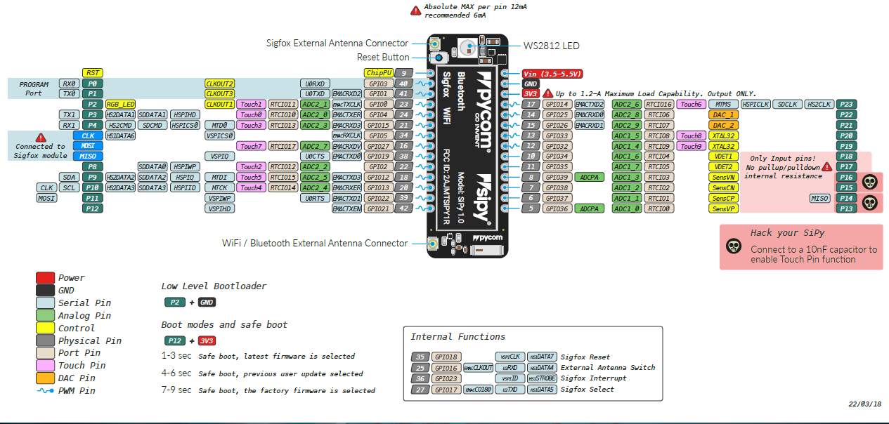
Task: Select the RST pin at the top left
Action: tap(92, 72)
